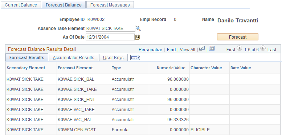The height and width of the screenshot is (136, 282).
Task: Open the As Of Date calendar picker
Action: pyautogui.click(x=138, y=37)
